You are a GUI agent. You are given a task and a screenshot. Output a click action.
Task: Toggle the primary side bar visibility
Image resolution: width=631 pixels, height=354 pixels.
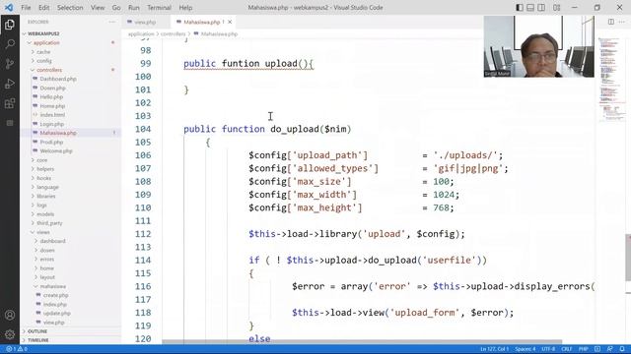[x=520, y=8]
